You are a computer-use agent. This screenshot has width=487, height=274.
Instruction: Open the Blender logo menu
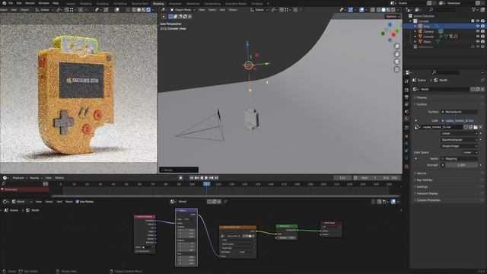tap(4, 3)
